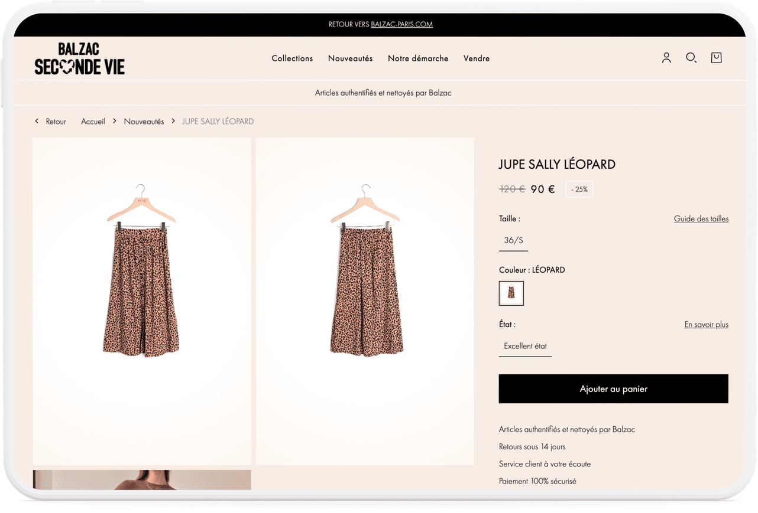Open the Collections menu
Viewport: 758px width, 513px height.
click(292, 58)
